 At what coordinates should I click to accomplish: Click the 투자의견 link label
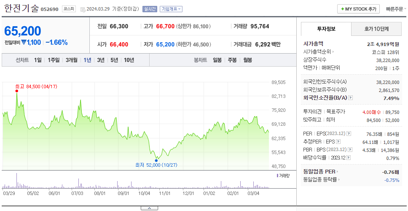[x=312, y=112]
